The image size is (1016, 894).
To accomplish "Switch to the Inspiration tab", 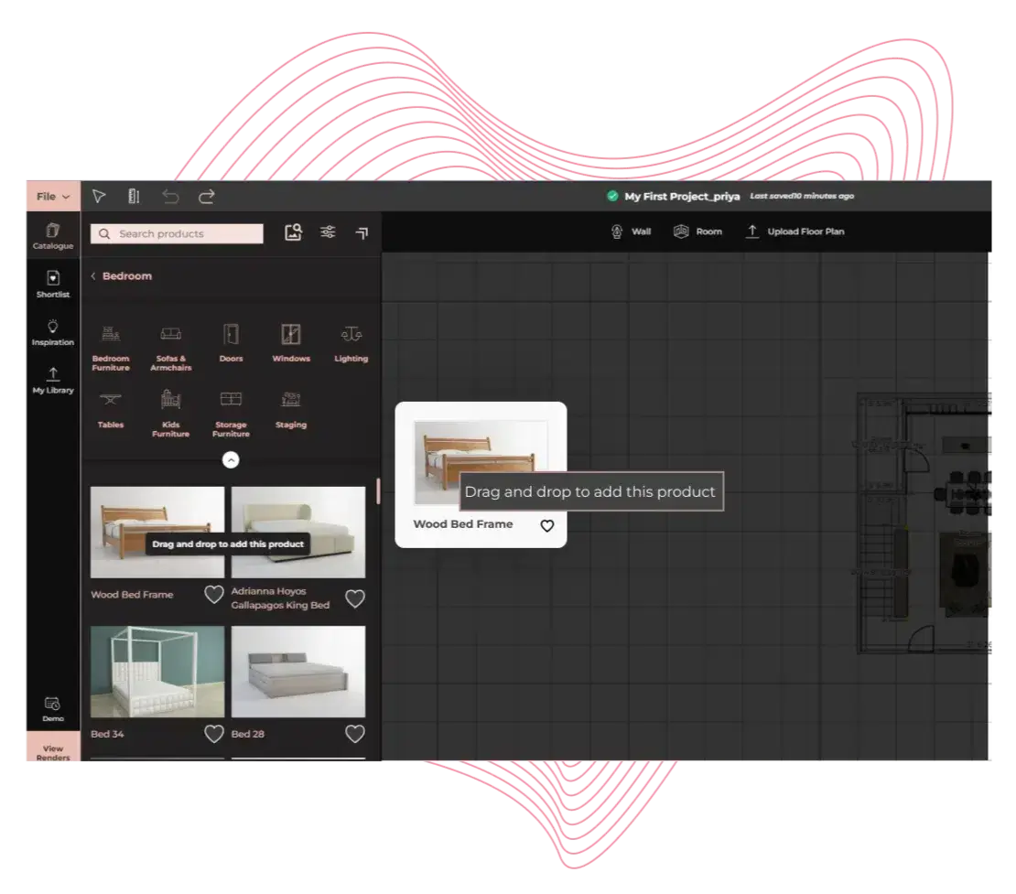I will tap(53, 332).
